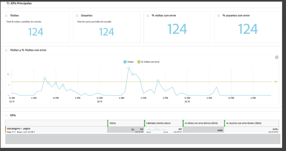
Task: Click the % Visitas con error legend label
Action: tap(150, 62)
